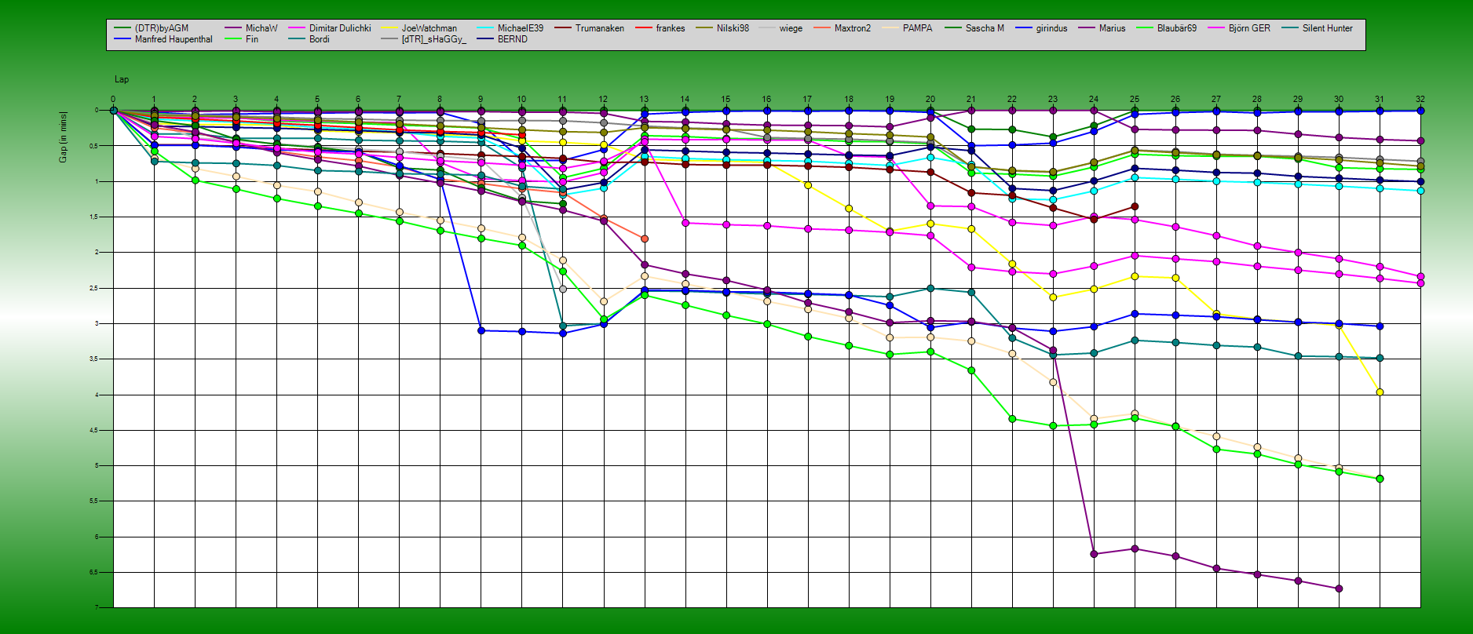Screen dimensions: 1473x634
Task: Click lap number 28 on the axis
Action: point(1257,100)
